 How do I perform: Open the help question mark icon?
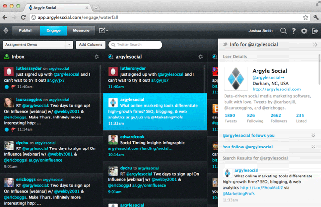(294, 31)
